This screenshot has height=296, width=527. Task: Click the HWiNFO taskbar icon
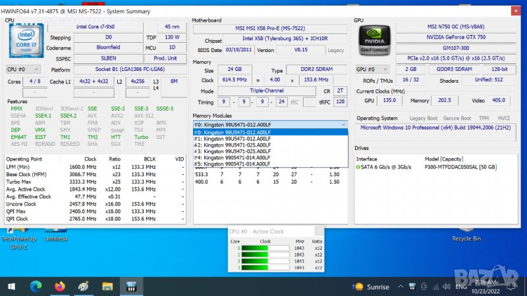pos(131,287)
